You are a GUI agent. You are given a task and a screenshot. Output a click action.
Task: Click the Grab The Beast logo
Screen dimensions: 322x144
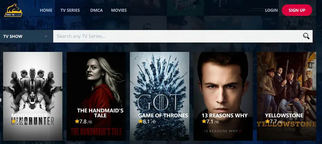(13, 10)
